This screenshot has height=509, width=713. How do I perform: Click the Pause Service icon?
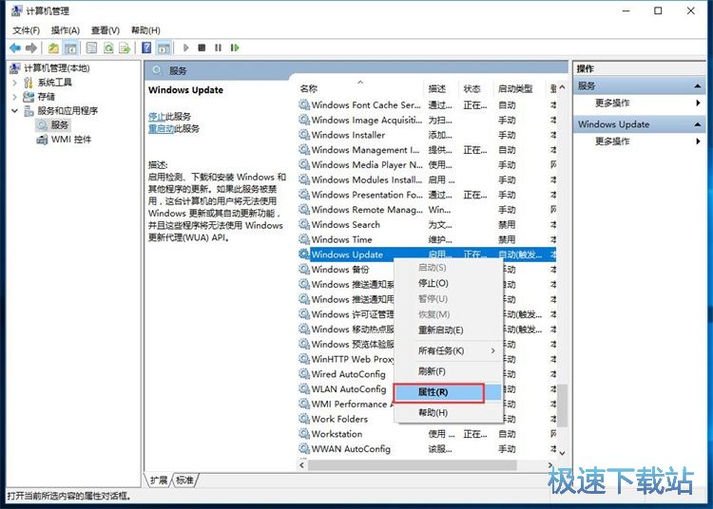[219, 47]
